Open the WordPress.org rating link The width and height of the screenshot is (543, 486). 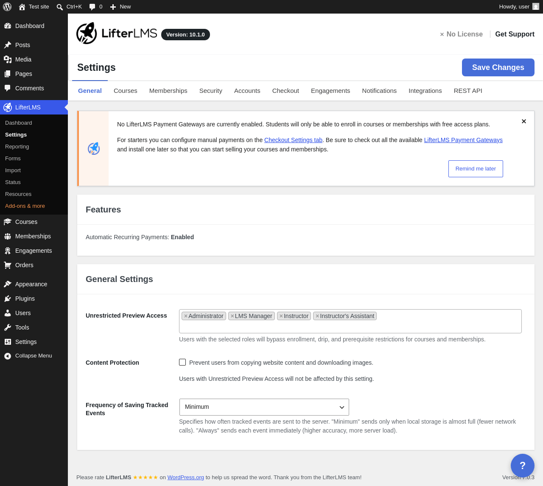pos(186,478)
